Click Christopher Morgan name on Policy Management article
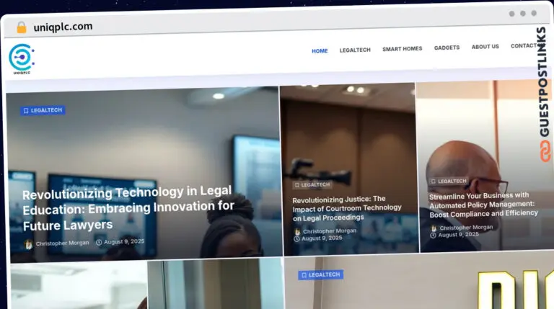Image resolution: width=554 pixels, height=309 pixels. click(466, 228)
